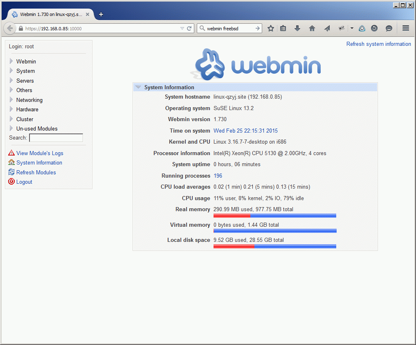Collapse the System Information section triangle
This screenshot has height=345, width=416.
click(x=138, y=87)
